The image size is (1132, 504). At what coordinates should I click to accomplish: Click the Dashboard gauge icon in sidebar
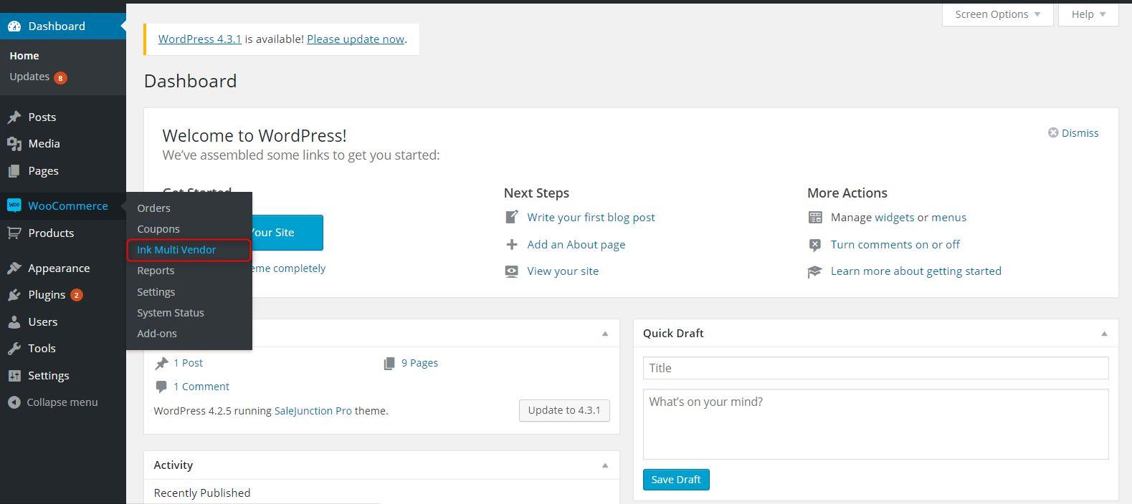tap(14, 26)
